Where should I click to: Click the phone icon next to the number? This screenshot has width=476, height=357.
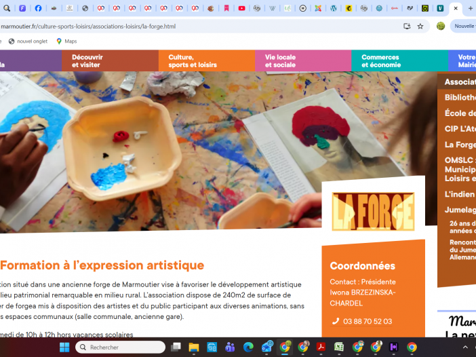click(x=335, y=321)
